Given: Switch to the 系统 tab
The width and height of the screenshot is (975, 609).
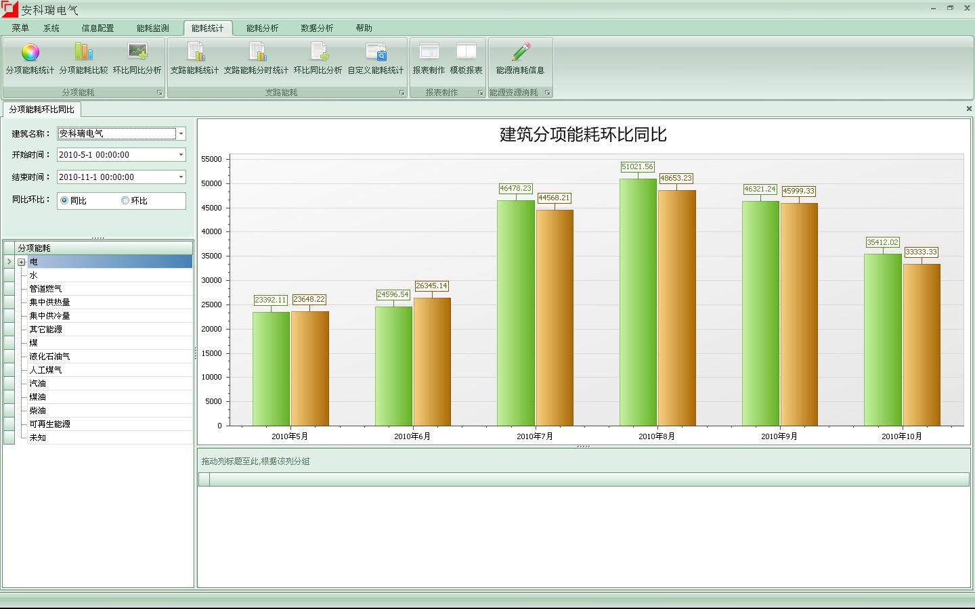Looking at the screenshot, I should coord(51,28).
